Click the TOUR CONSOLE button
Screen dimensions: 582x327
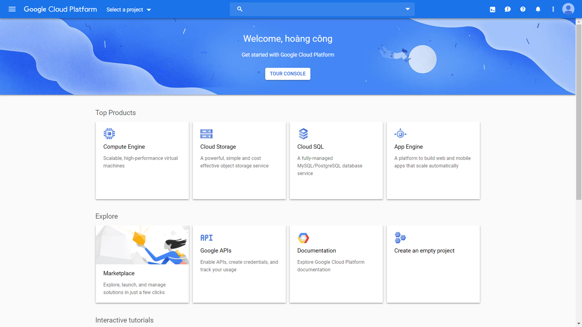[x=288, y=74]
